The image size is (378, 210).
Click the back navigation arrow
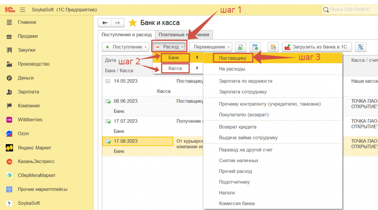104,23
